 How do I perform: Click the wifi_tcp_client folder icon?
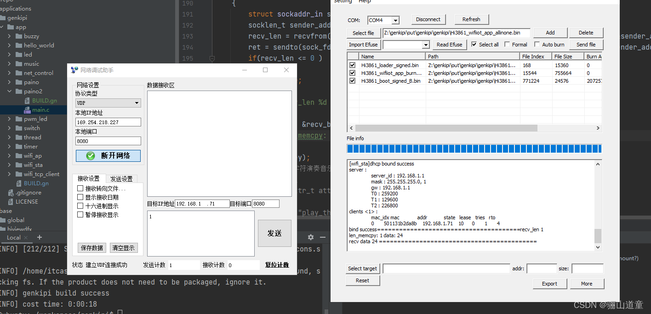click(x=19, y=174)
